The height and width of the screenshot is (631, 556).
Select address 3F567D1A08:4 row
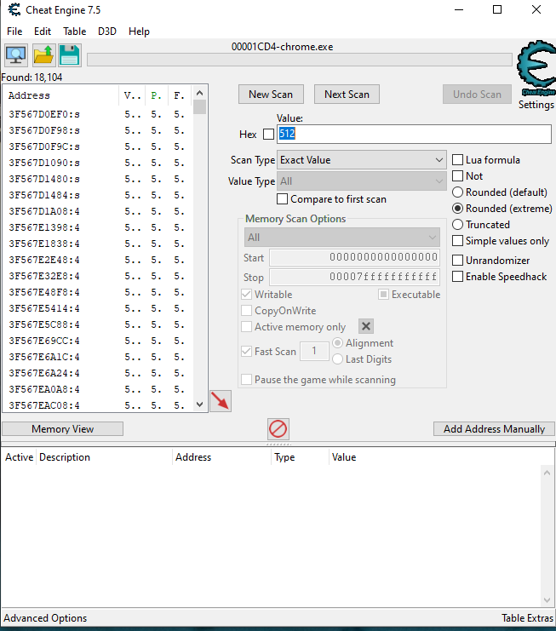[97, 212]
